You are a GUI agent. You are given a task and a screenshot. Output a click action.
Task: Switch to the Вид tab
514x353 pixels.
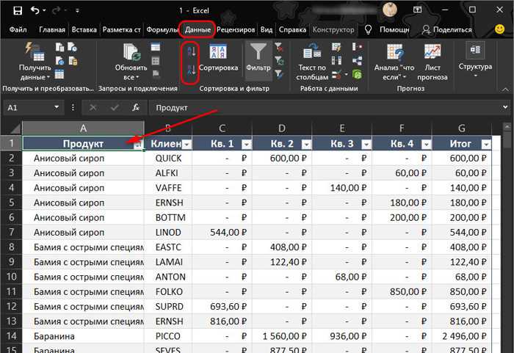coord(267,29)
